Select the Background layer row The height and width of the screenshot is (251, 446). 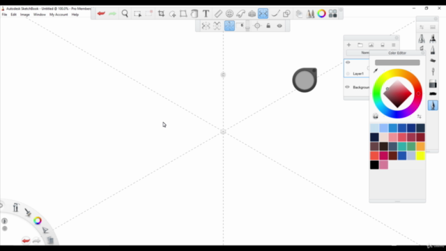tap(357, 87)
